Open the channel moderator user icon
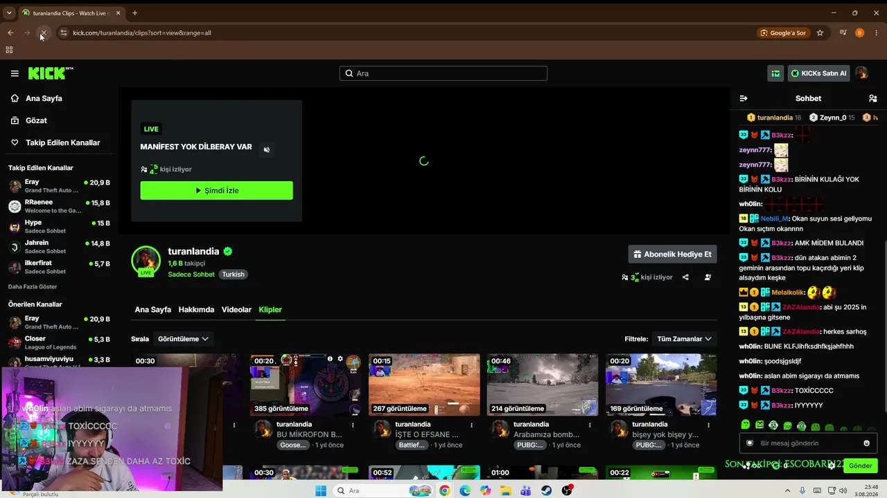The height and width of the screenshot is (498, 887). 708,277
